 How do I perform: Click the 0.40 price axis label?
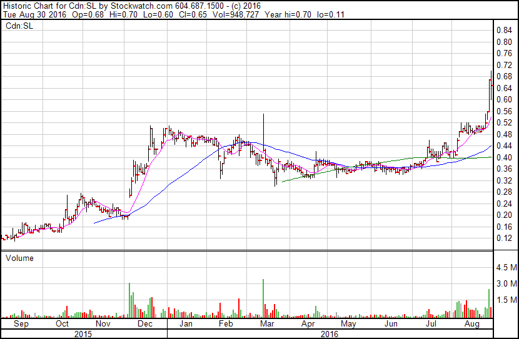click(x=504, y=157)
